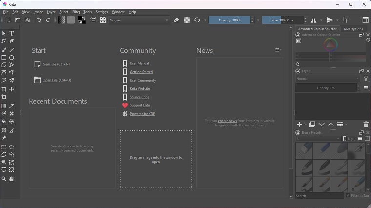The height and width of the screenshot is (208, 371).
Task: Toggle the Filter in Tag checkbox
Action: tap(348, 195)
